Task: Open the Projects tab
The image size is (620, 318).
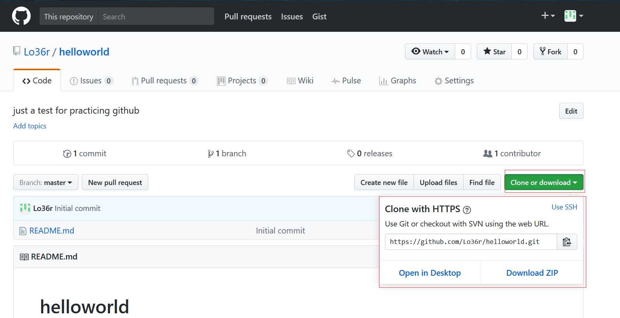Action: tap(242, 81)
